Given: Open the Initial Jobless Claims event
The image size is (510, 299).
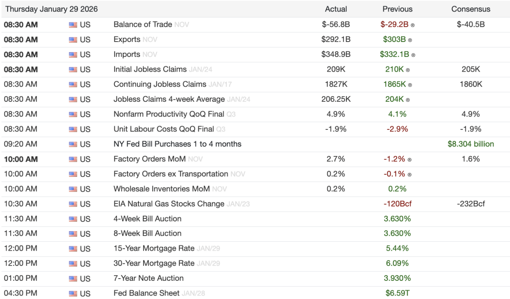Looking at the screenshot, I should click(x=150, y=69).
